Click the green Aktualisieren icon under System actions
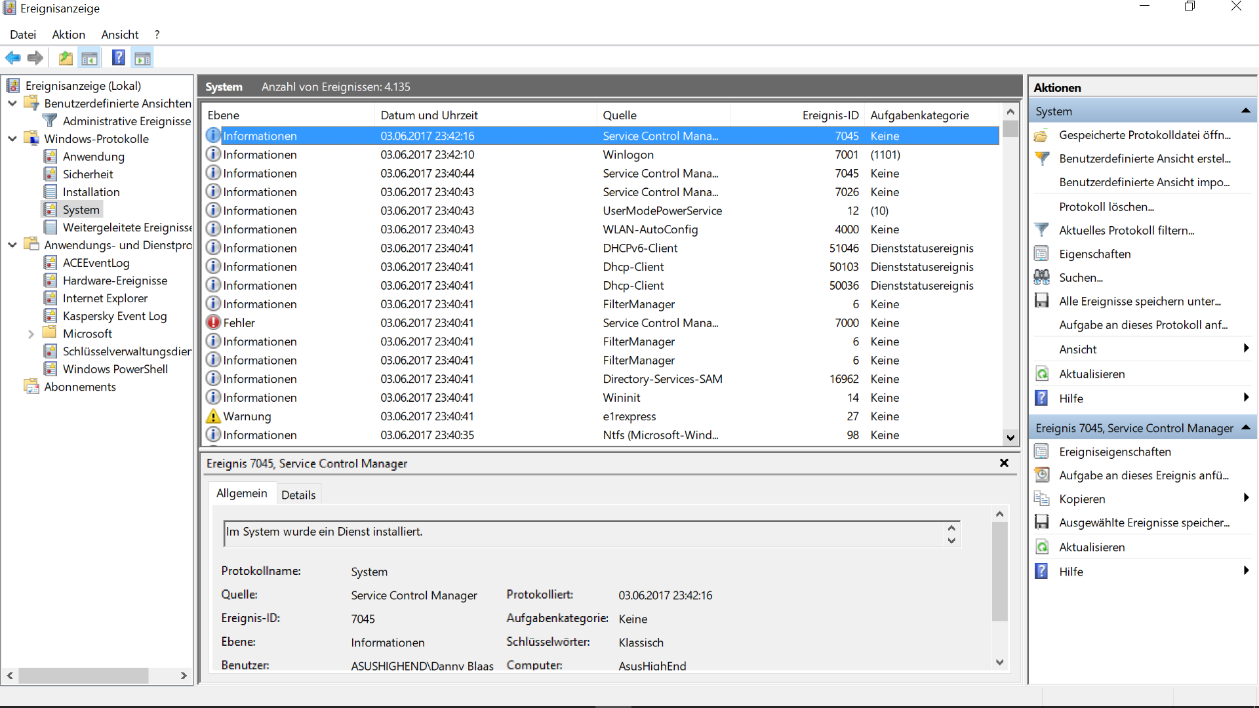This screenshot has width=1259, height=708. click(1041, 374)
